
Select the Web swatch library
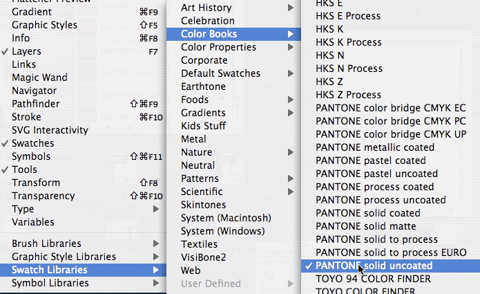pos(233,270)
